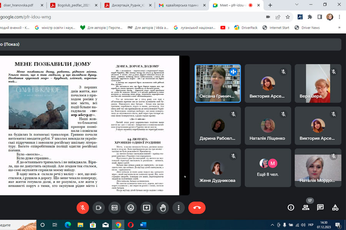Image resolution: width=346 pixels, height=230 pixels.
Task: Open the activities panel
Action: click(x=335, y=207)
